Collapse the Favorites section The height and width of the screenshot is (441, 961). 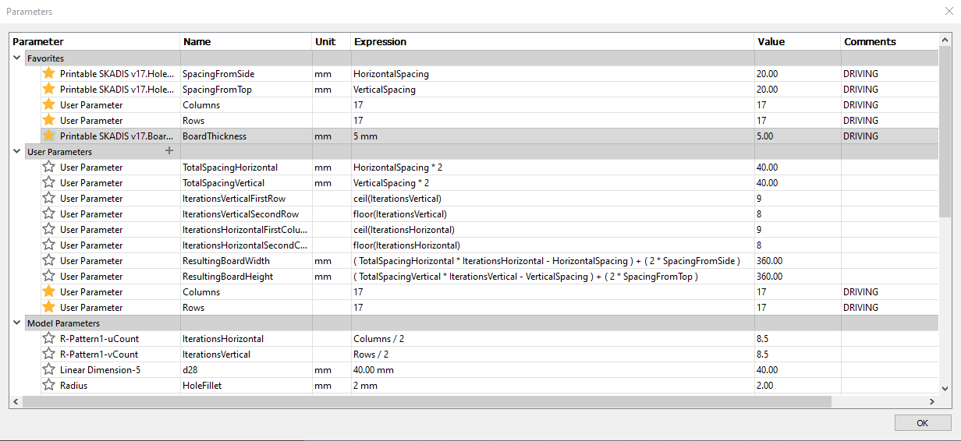[17, 58]
